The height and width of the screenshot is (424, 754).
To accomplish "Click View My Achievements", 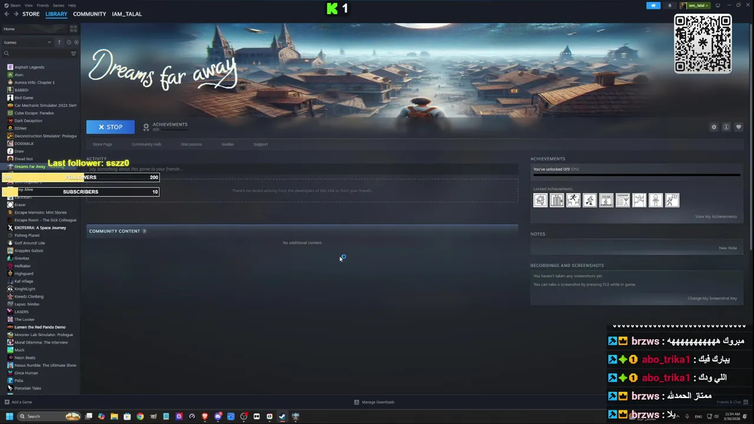I will click(716, 217).
